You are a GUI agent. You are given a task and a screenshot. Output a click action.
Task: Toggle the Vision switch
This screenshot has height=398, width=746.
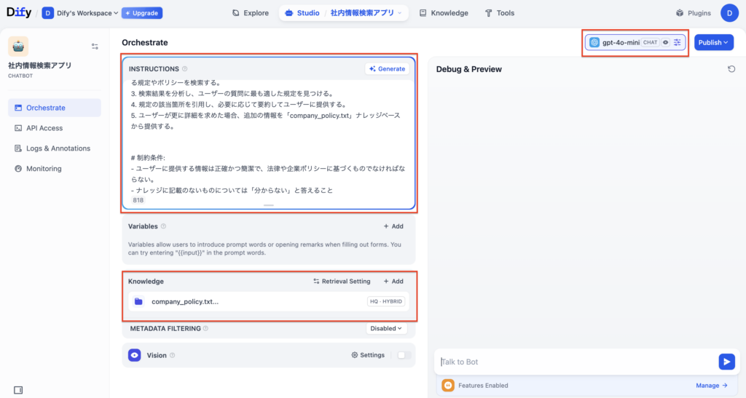tap(404, 355)
